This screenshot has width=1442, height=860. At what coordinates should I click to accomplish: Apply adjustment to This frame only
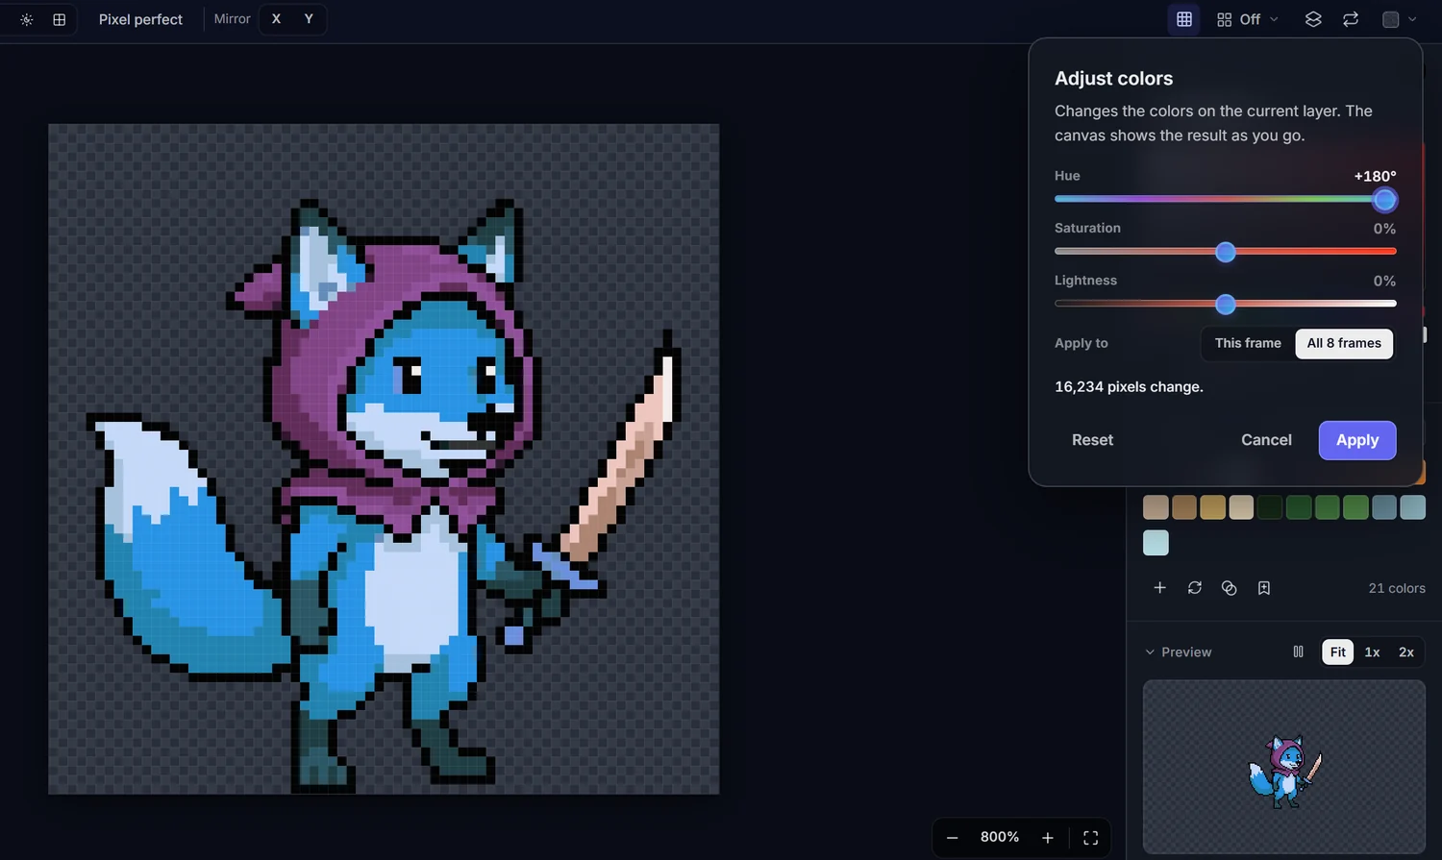(1248, 343)
